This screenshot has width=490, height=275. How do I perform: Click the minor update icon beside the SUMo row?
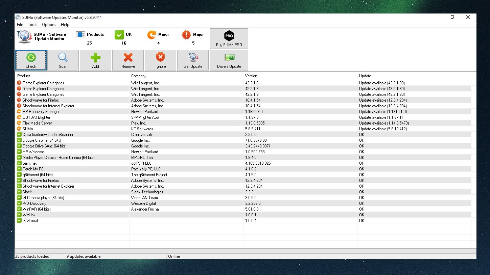(19, 129)
